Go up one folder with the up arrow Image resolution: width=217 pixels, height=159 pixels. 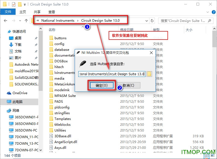pos(26,21)
